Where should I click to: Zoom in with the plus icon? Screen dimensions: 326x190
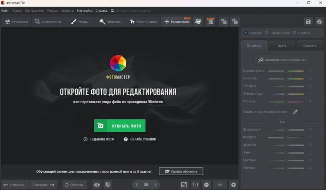click(233, 185)
